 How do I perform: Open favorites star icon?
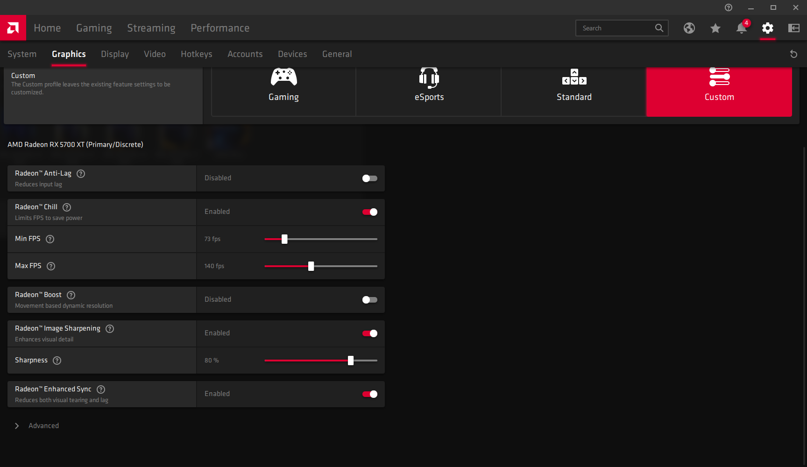(715, 28)
